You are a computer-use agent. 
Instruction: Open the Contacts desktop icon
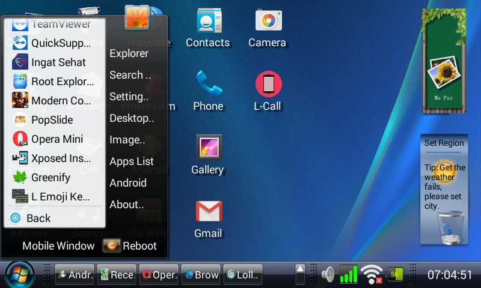[x=208, y=29]
